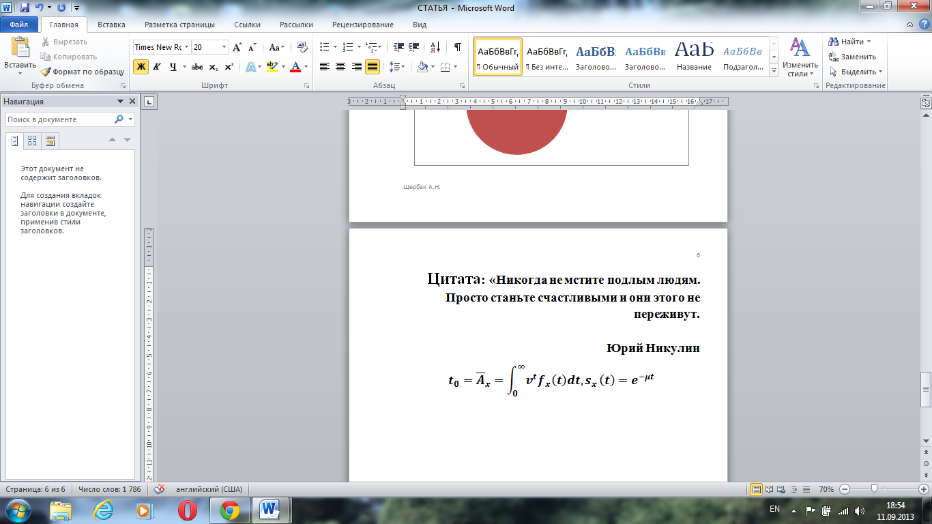Click search field in Navigation pane
The width and height of the screenshot is (932, 524).
coord(59,119)
